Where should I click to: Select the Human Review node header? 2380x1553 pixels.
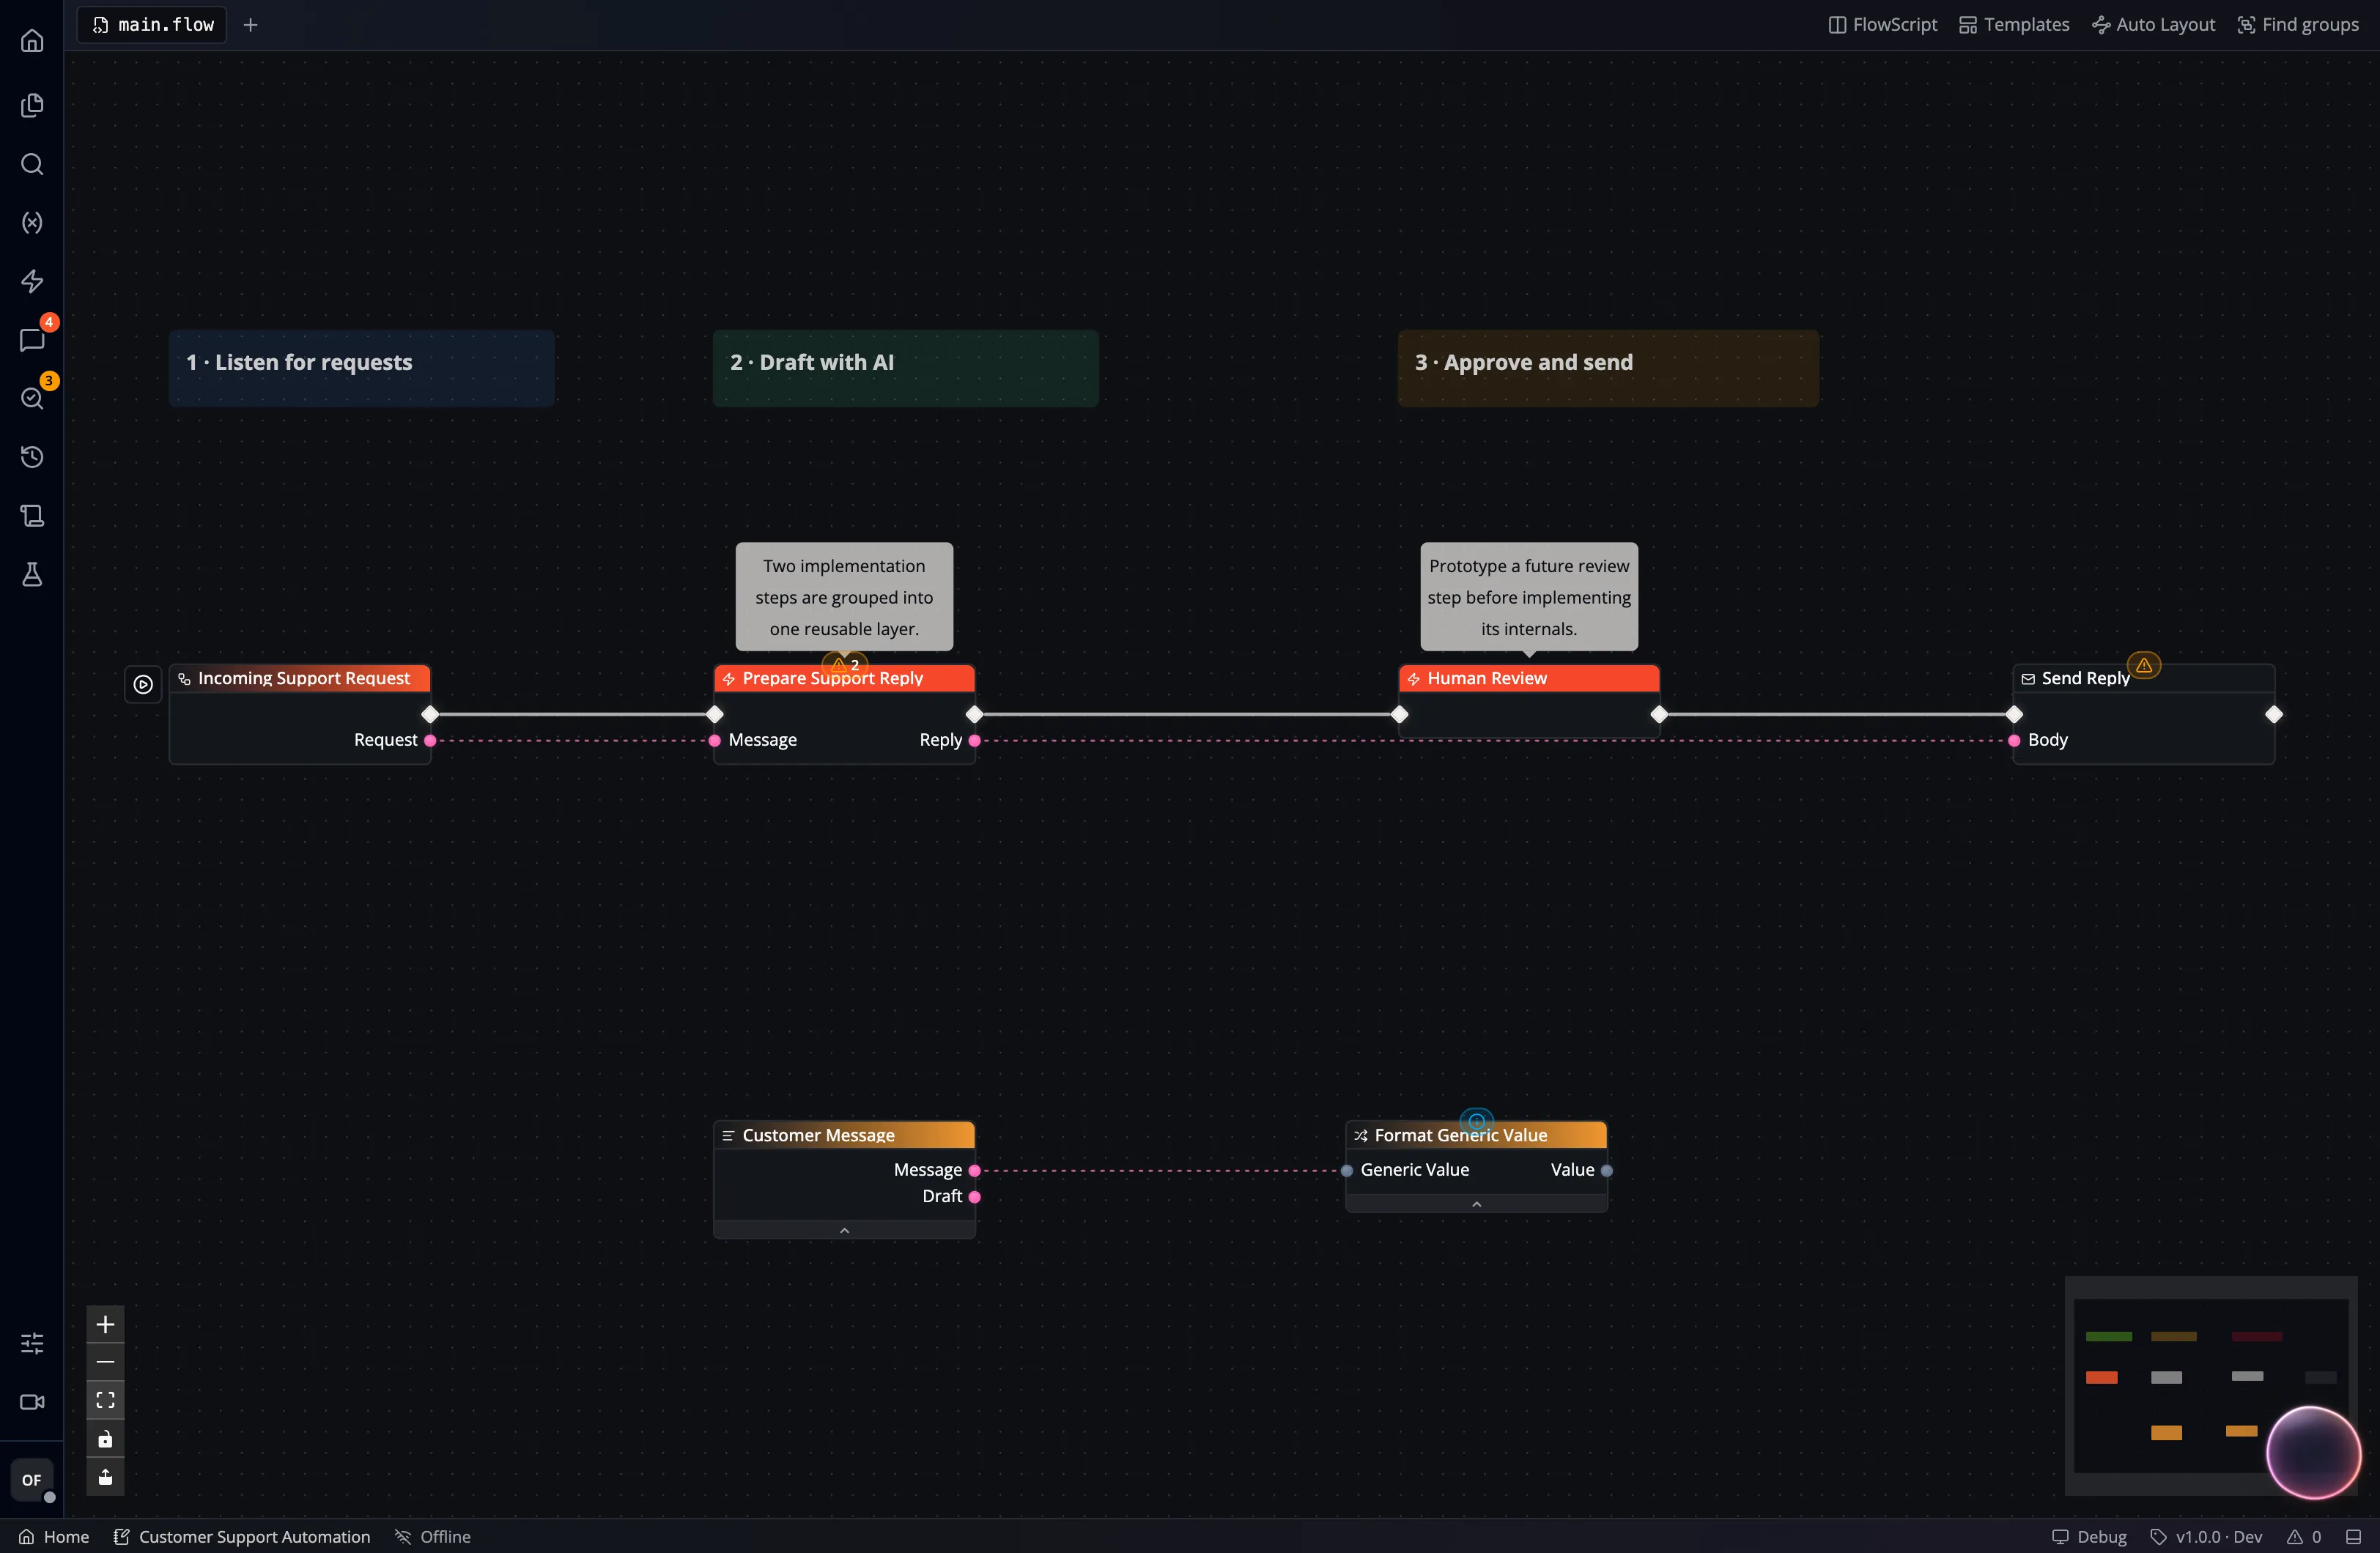coord(1529,678)
